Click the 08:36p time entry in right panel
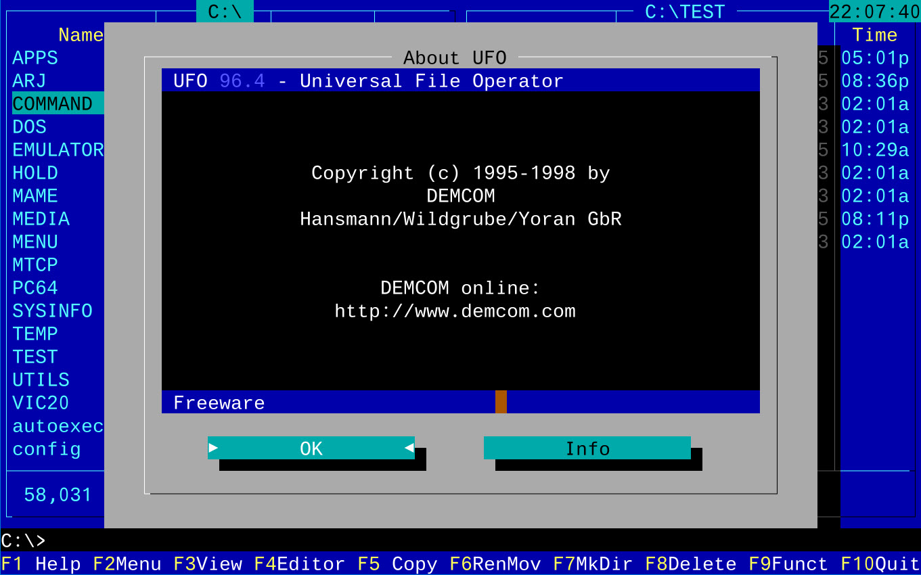Screen dimensions: 921x575 pos(874,80)
